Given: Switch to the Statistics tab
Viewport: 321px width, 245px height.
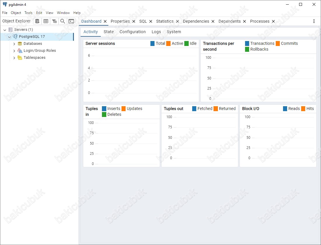Looking at the screenshot, I should click(x=165, y=21).
